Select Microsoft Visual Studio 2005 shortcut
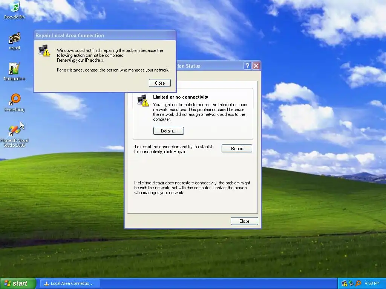The image size is (386, 289). tap(15, 136)
